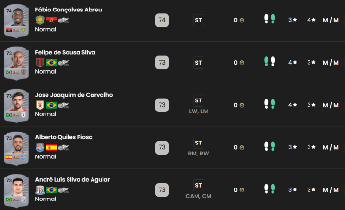
Task: Select Alberto Quiles Piosa's card image
Action: click(x=16, y=148)
